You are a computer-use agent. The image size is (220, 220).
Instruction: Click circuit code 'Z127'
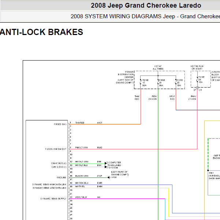pos(99,176)
